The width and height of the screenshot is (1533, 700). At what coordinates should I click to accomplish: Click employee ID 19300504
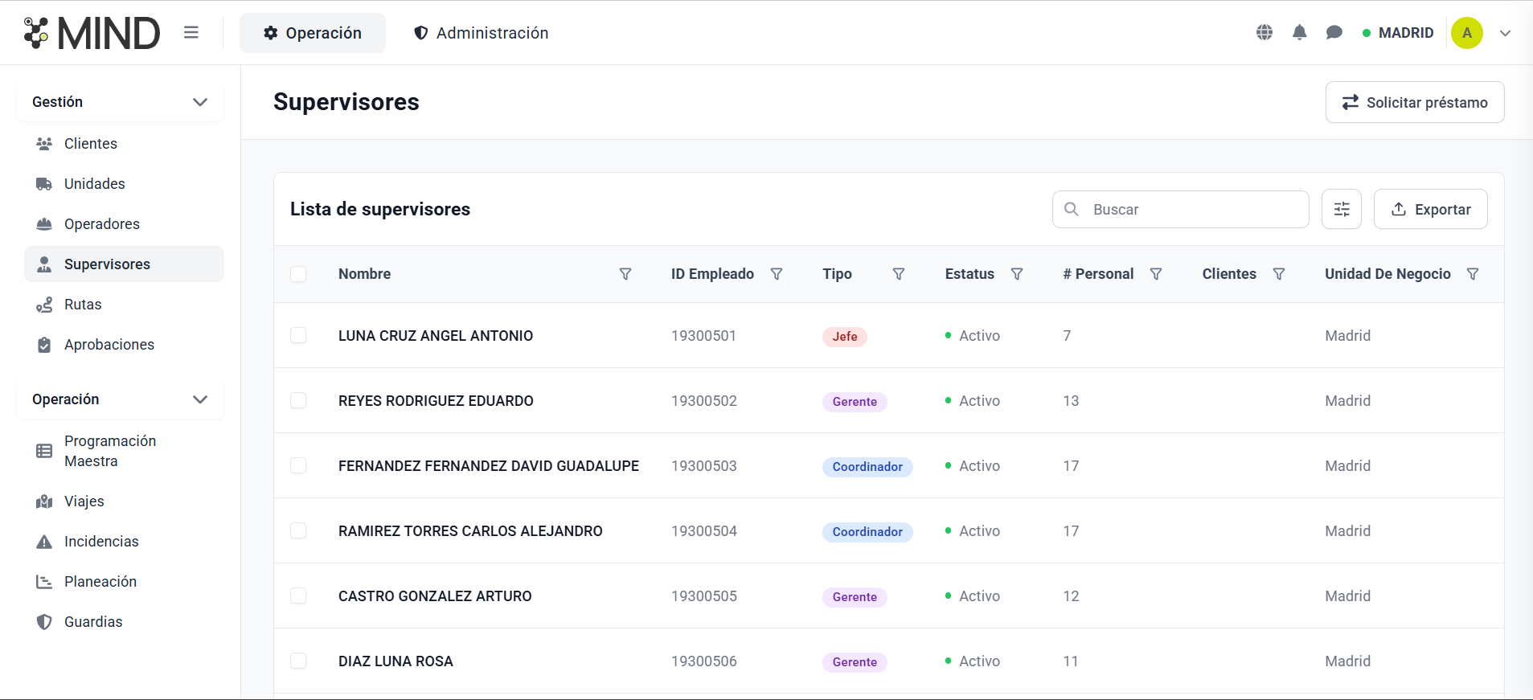click(704, 531)
